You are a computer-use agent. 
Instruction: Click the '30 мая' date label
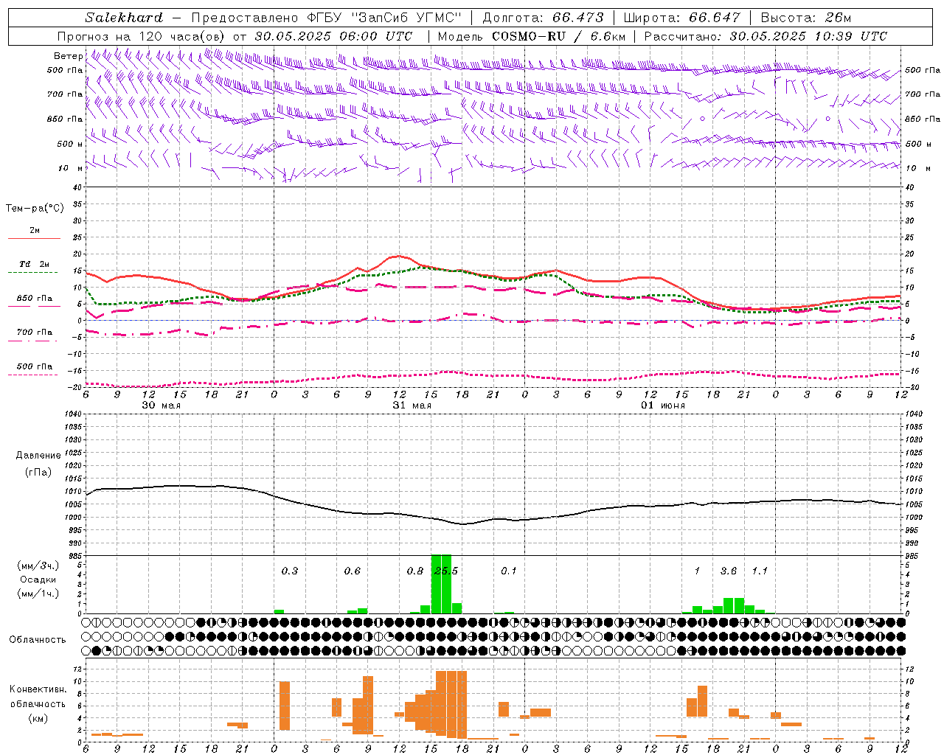162,406
